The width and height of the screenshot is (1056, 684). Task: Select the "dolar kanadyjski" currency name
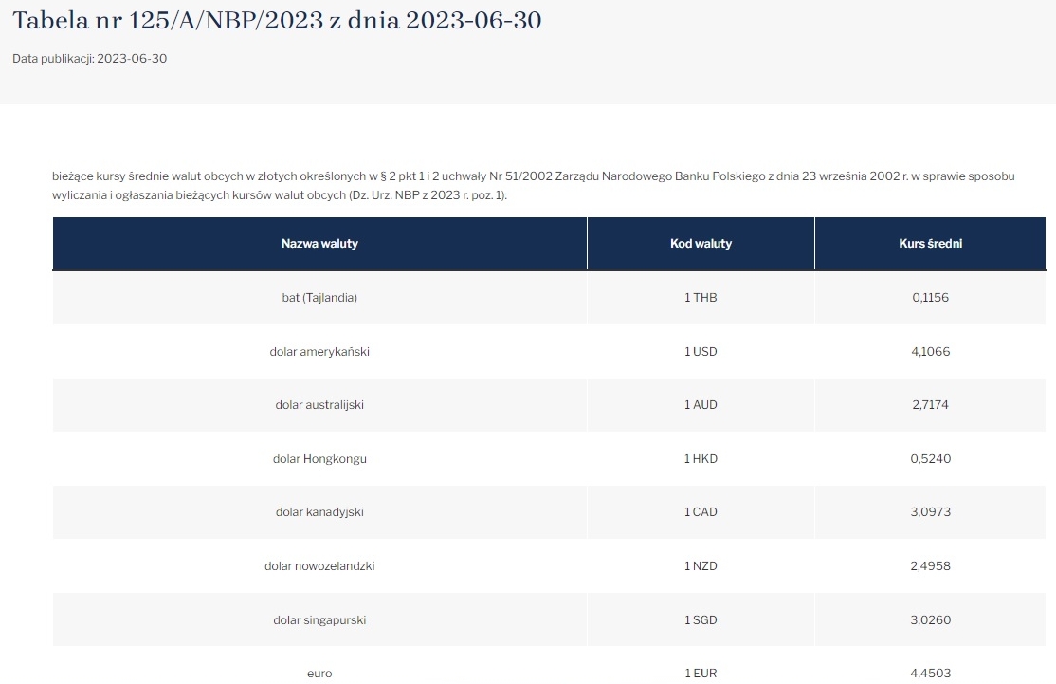[x=319, y=512]
